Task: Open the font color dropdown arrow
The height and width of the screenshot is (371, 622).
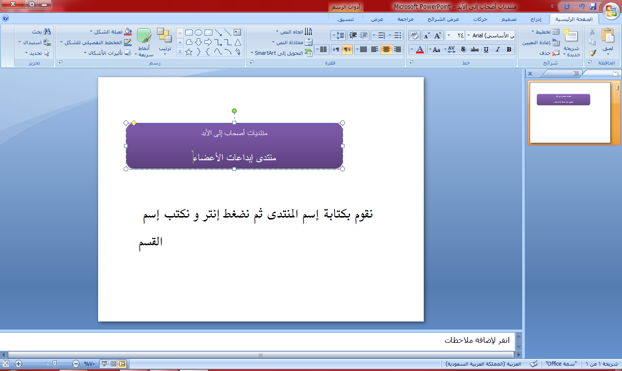Action: pyautogui.click(x=412, y=49)
